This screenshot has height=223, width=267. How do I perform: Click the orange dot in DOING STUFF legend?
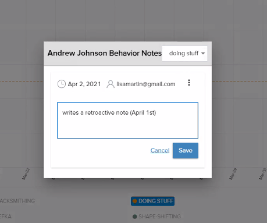point(134,201)
